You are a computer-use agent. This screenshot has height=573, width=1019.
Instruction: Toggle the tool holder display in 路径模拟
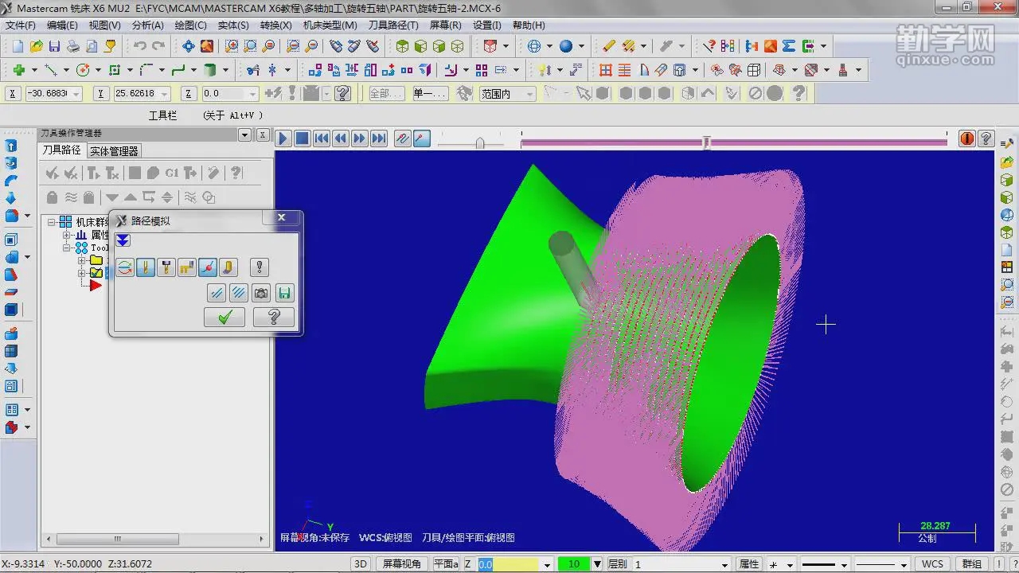pyautogui.click(x=166, y=267)
